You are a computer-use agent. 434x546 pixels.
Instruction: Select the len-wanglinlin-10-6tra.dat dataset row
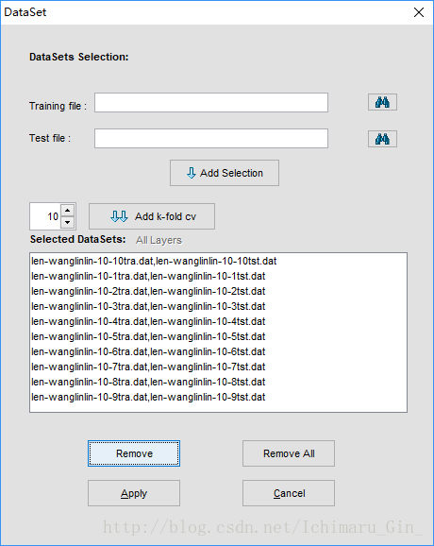click(x=218, y=351)
